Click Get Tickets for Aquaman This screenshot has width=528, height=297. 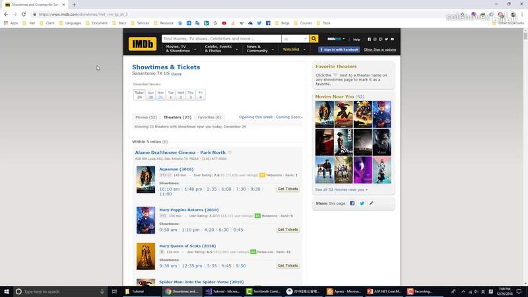288,189
